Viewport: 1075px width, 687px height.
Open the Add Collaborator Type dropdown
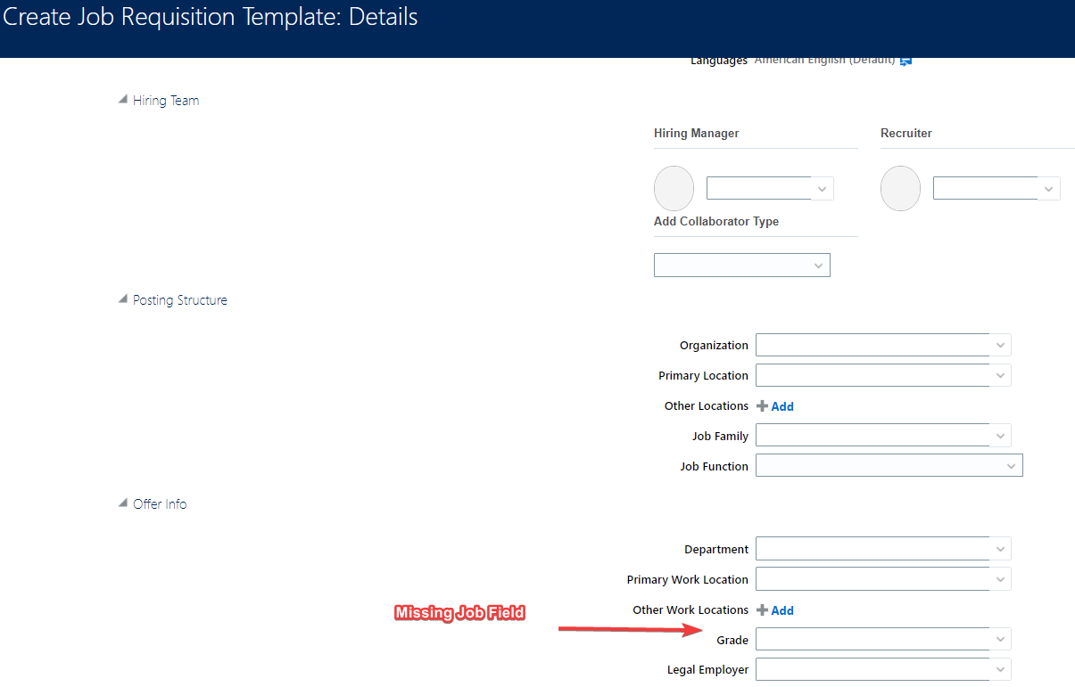[818, 265]
